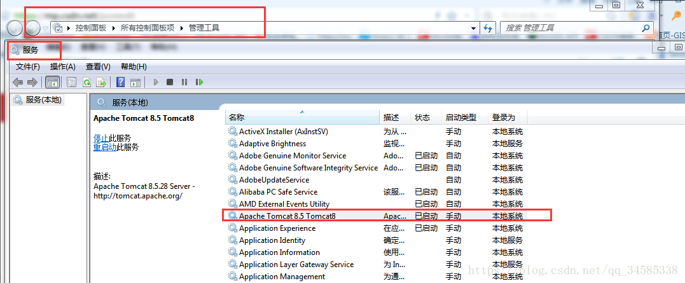Click the Forward arrow in Services toolbar
The image size is (685, 283).
tap(32, 82)
